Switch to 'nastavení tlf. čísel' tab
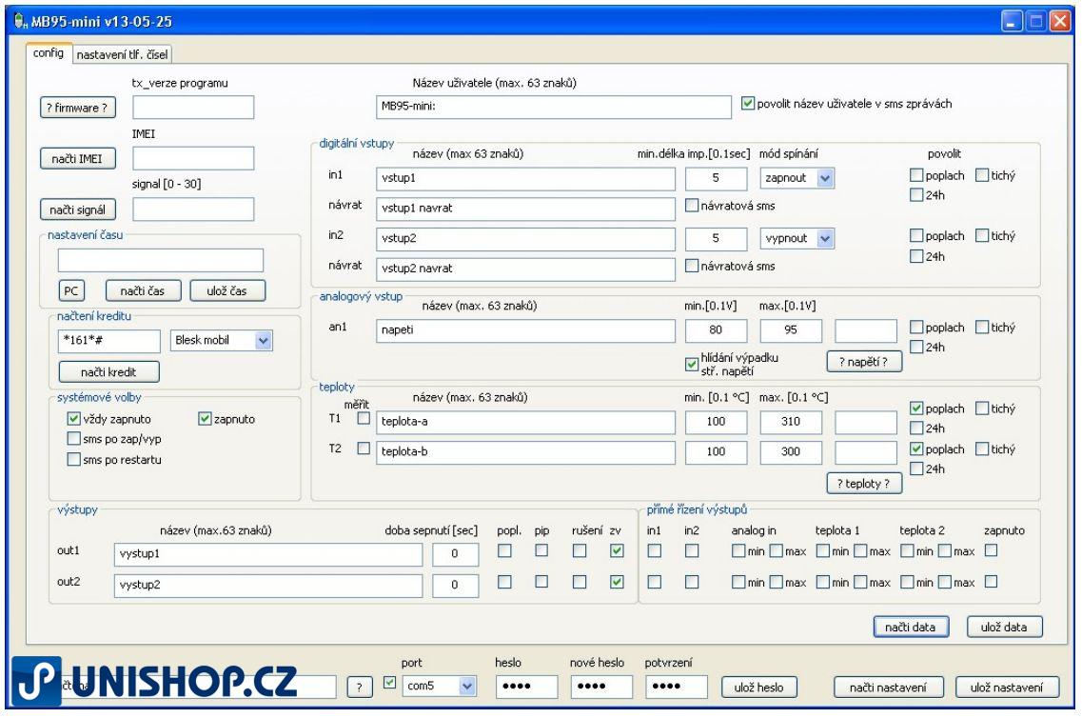Viewport: 1082px width, 718px height. (x=122, y=54)
